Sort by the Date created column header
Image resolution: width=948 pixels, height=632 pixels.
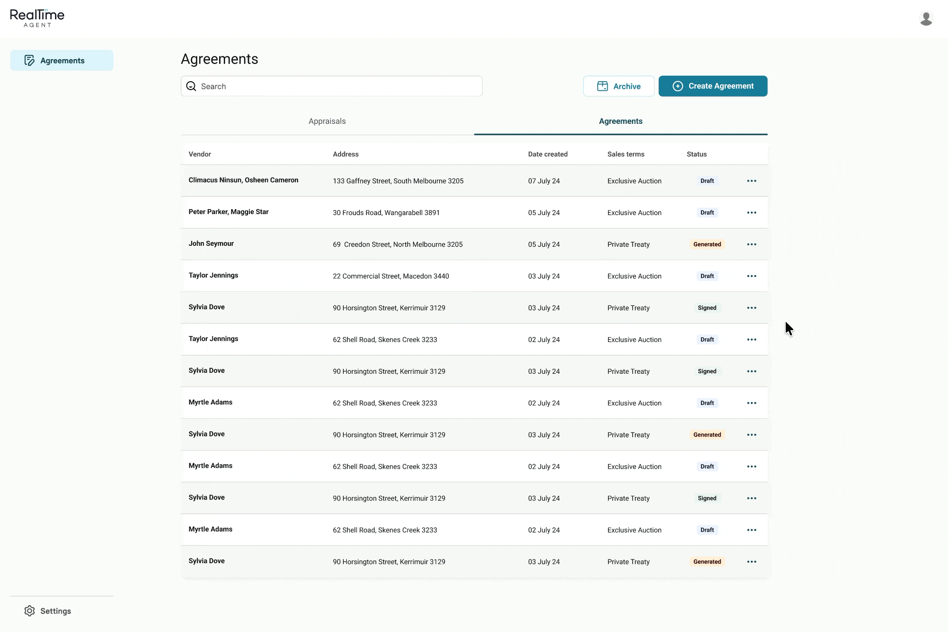(x=547, y=154)
